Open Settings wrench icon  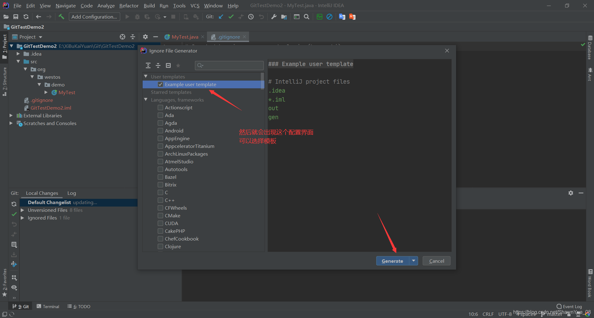(x=274, y=17)
